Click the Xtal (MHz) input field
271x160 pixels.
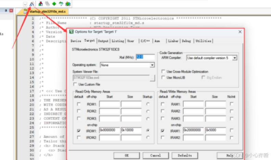[x=145, y=57]
